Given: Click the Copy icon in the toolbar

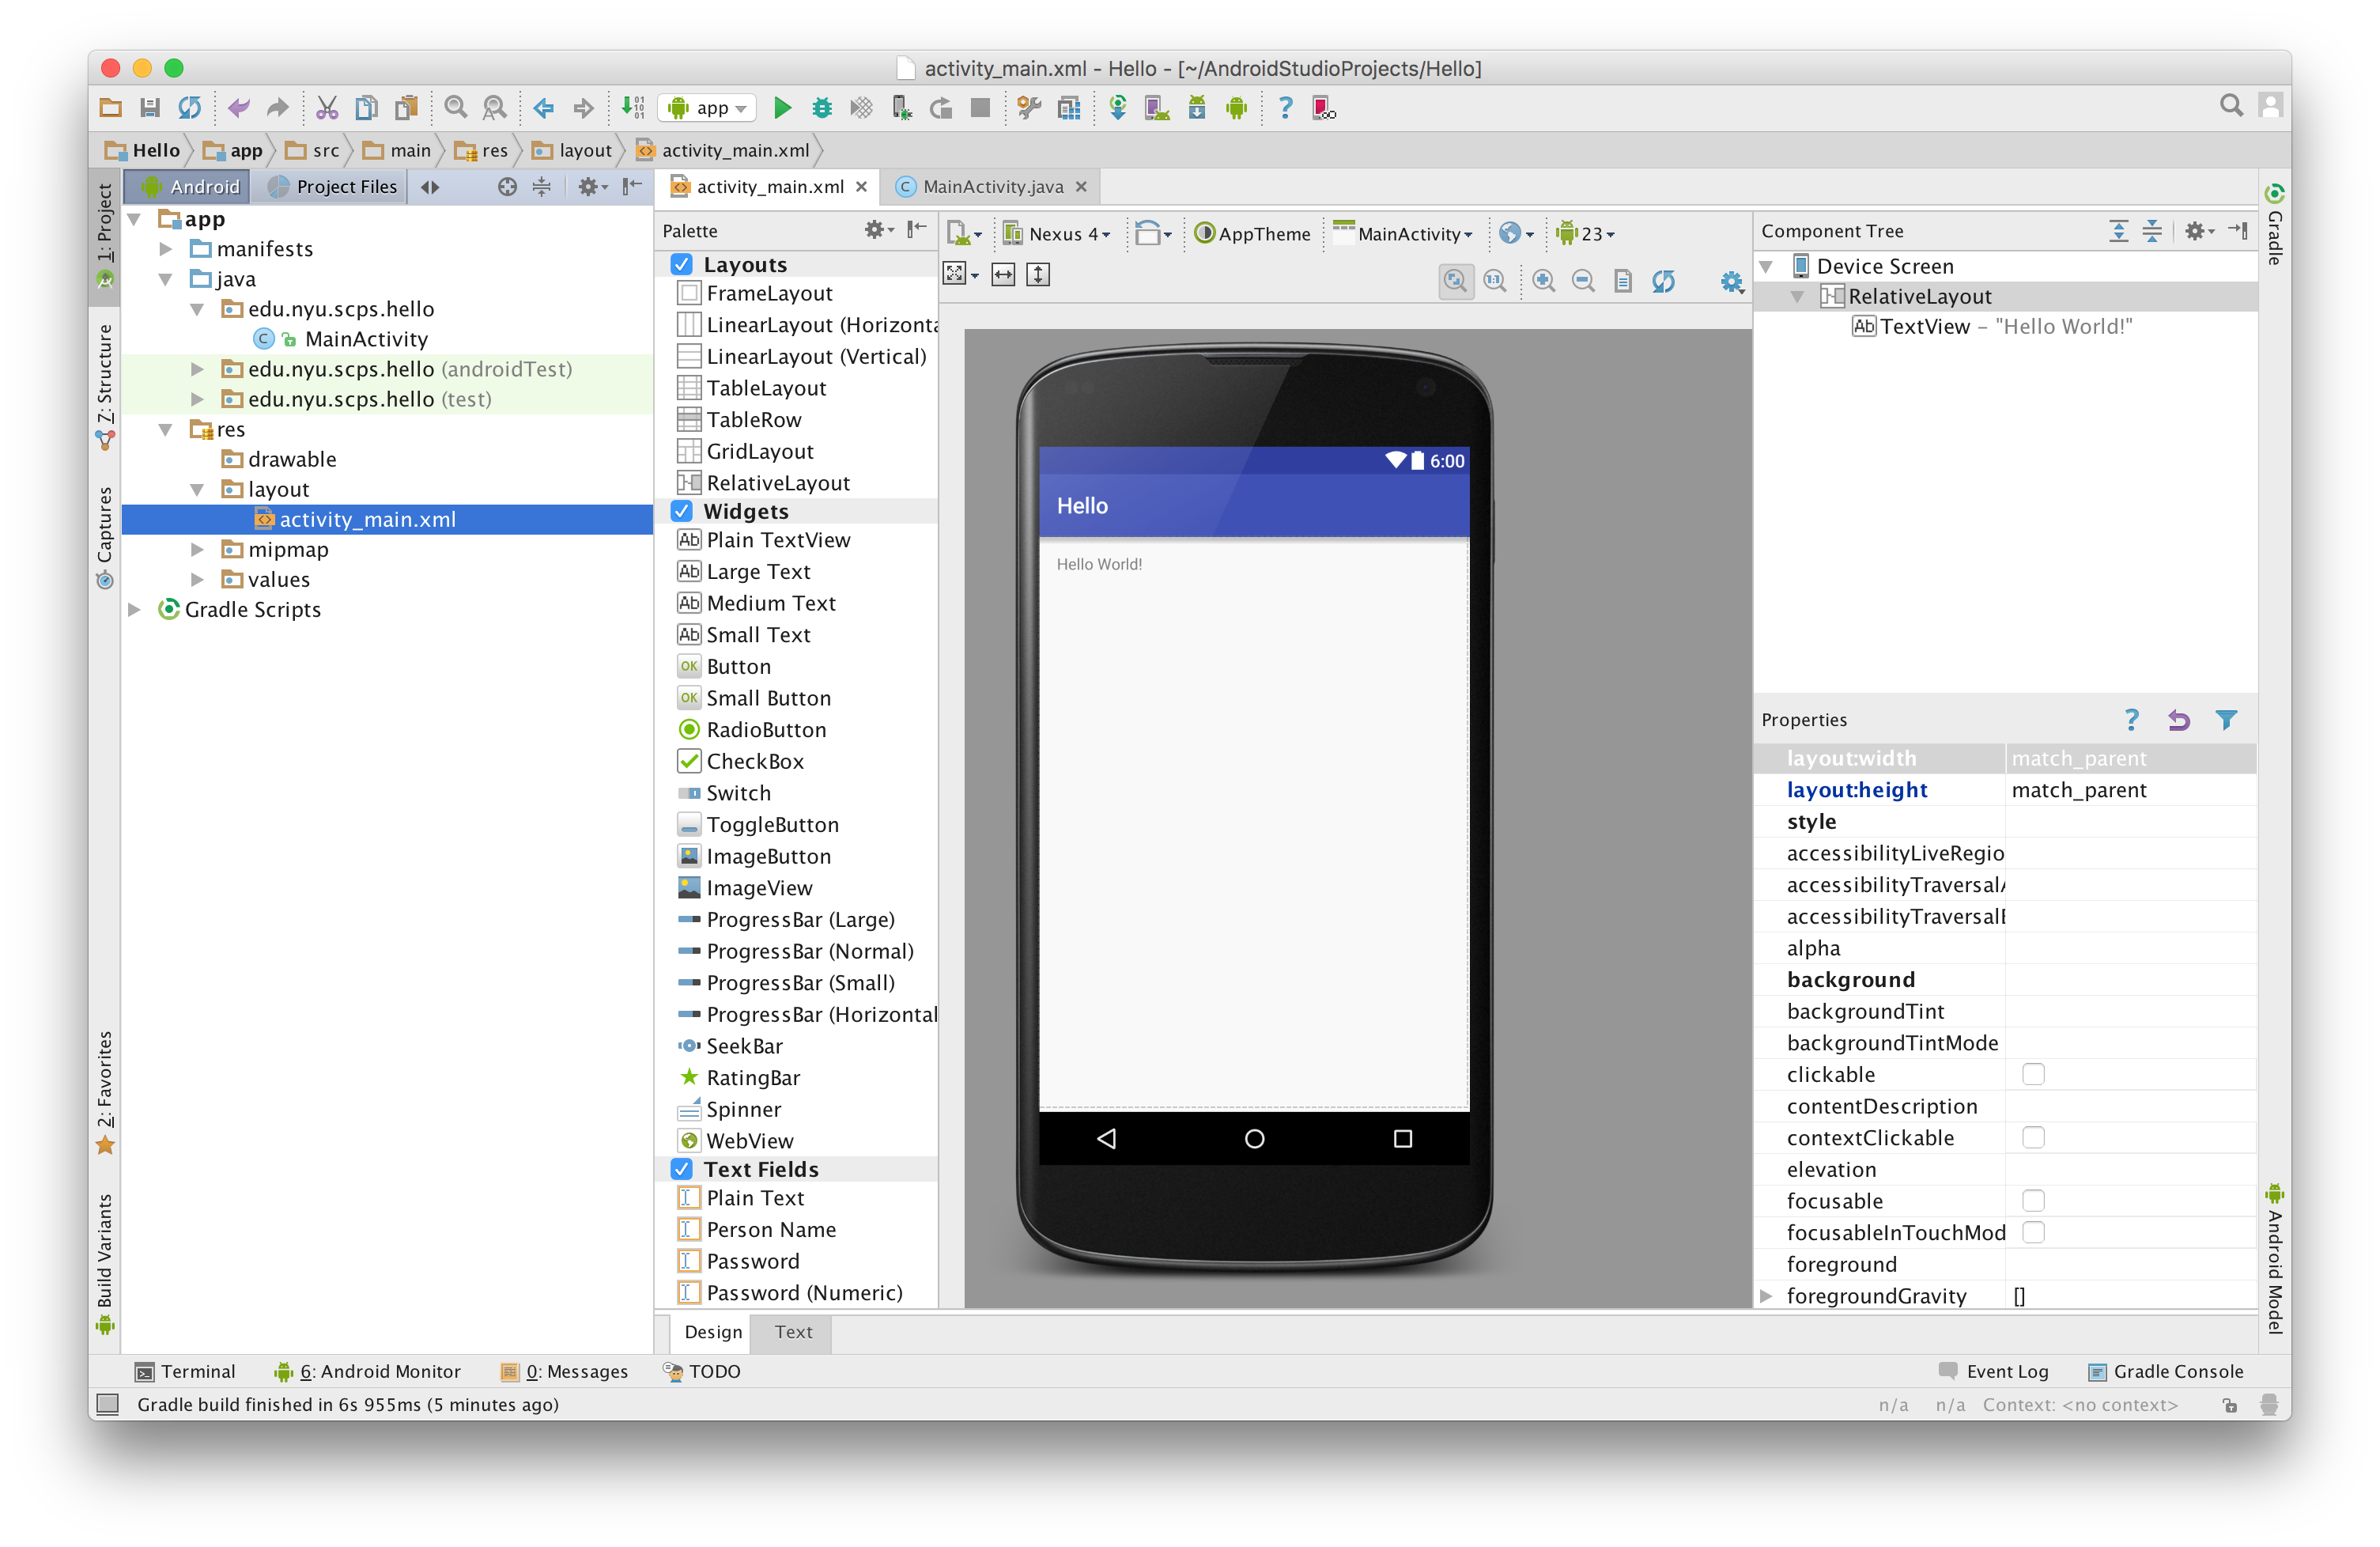Looking at the screenshot, I should tap(367, 108).
